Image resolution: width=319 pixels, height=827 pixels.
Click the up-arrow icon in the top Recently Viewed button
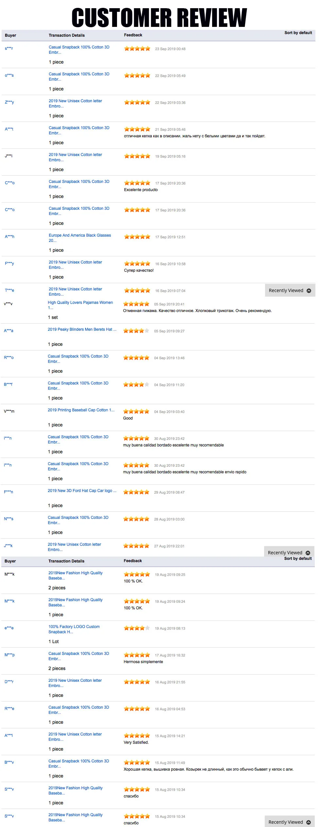(308, 290)
